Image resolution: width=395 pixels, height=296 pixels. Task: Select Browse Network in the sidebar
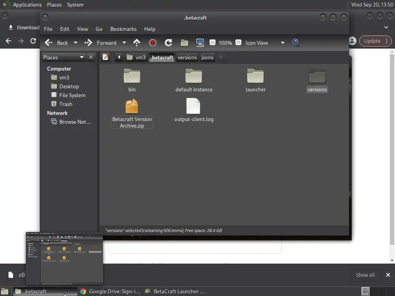[71, 122]
